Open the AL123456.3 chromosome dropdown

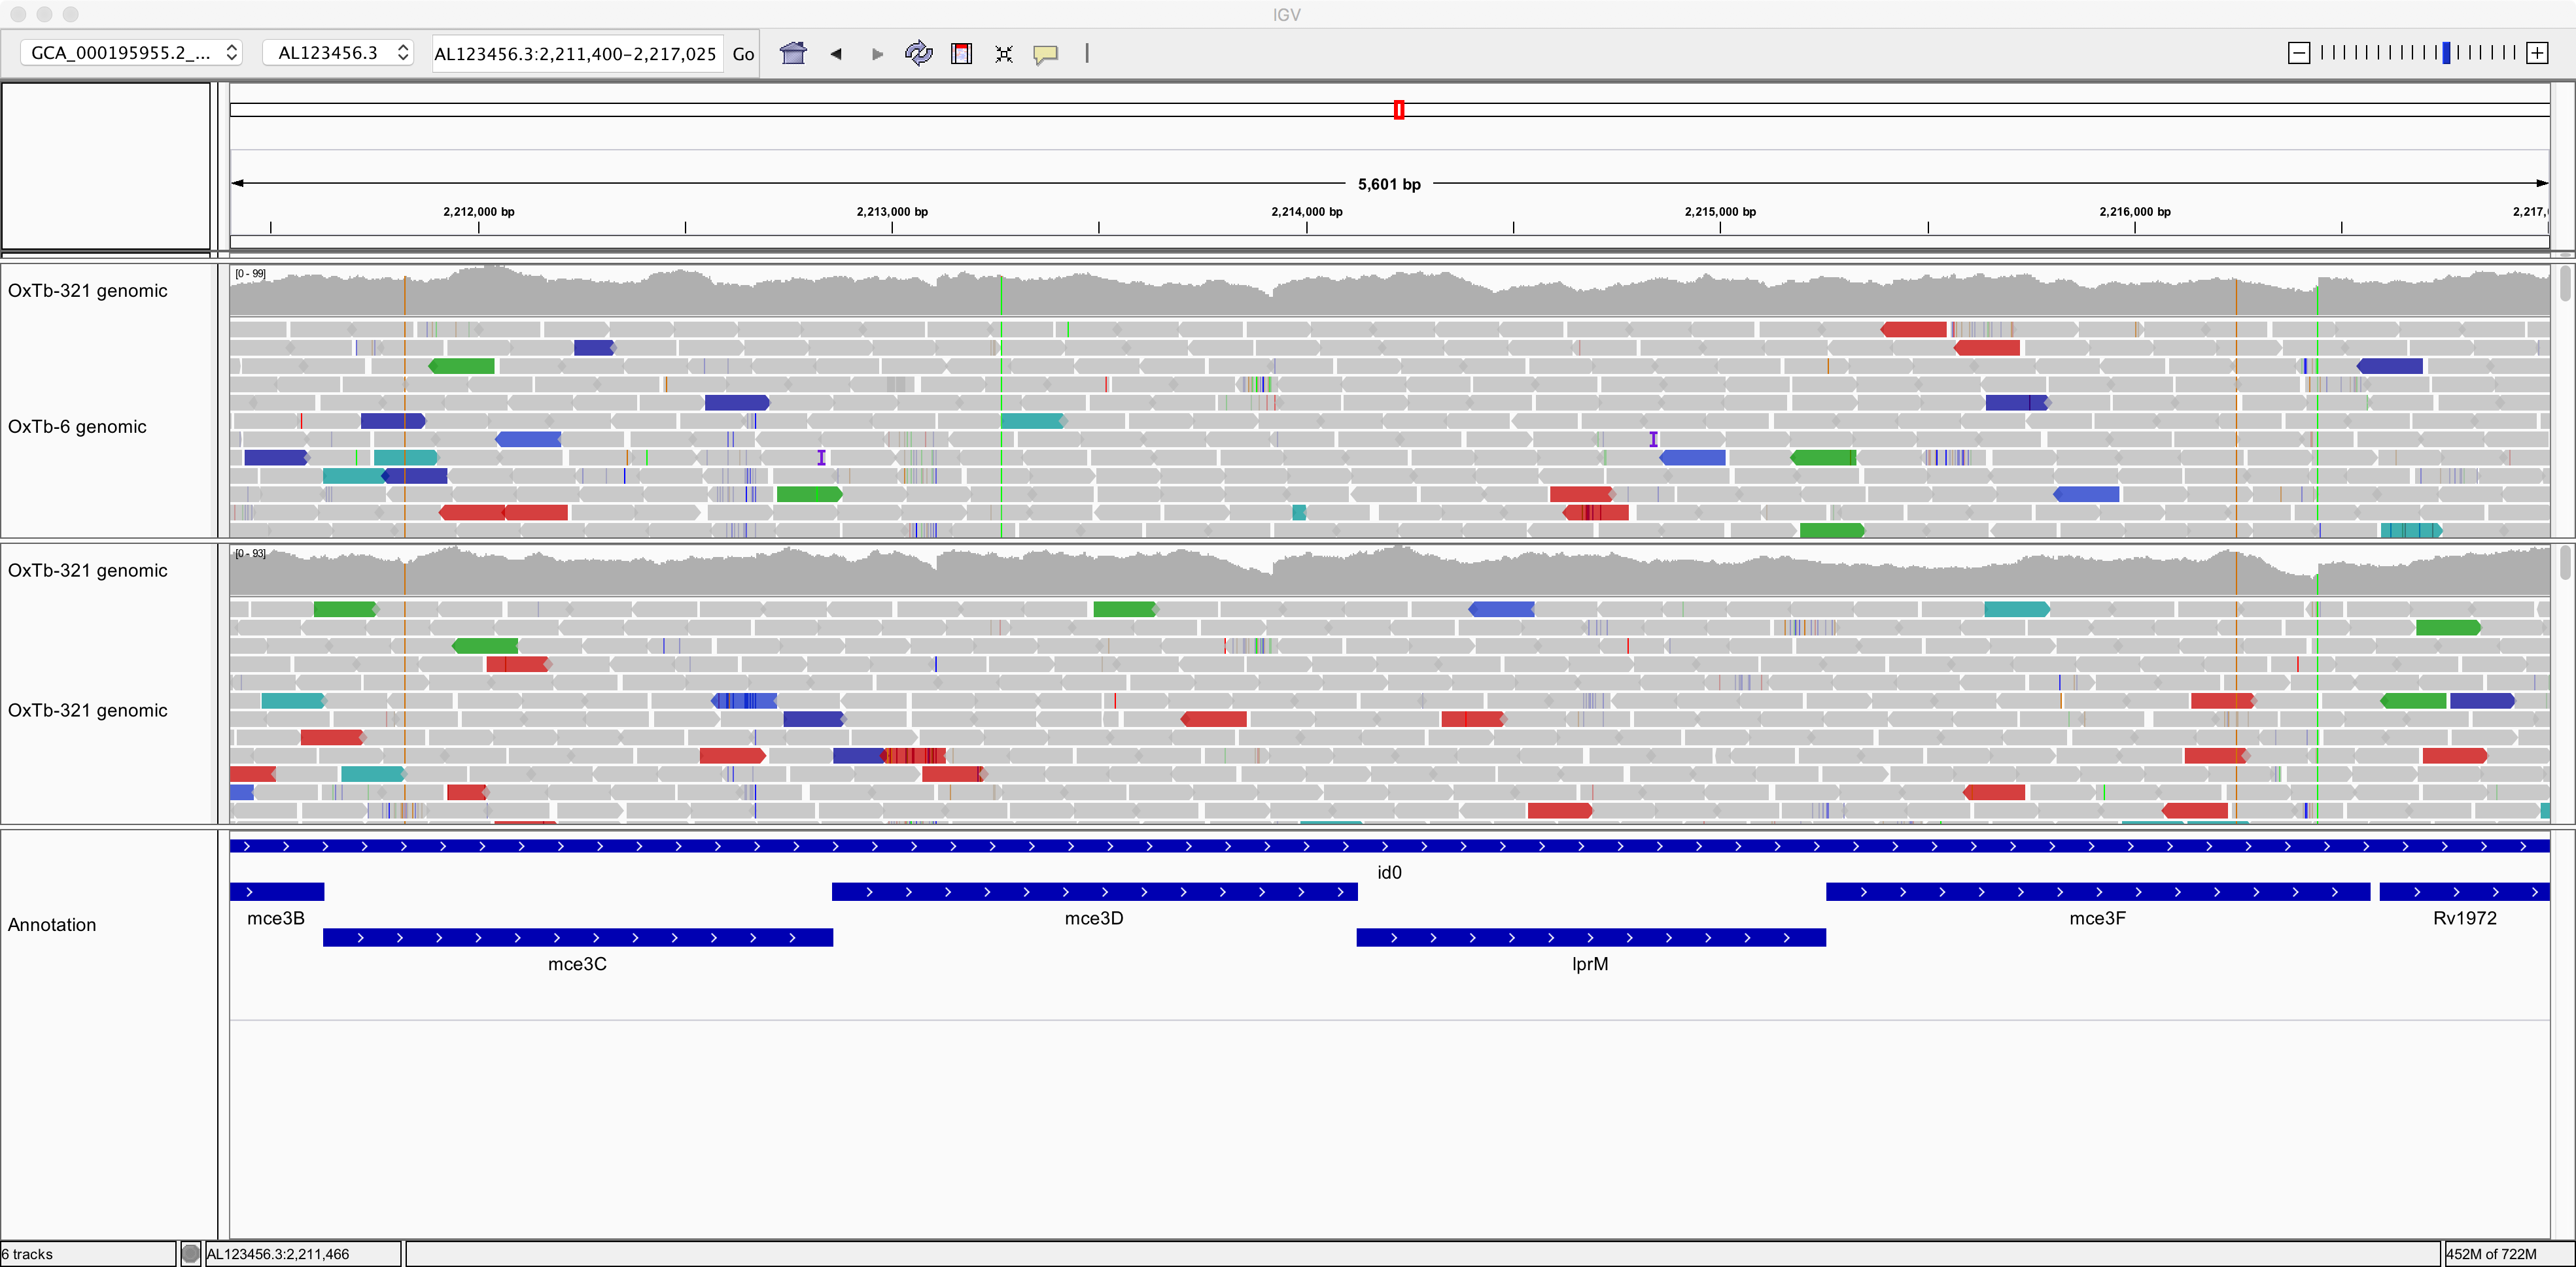click(339, 53)
